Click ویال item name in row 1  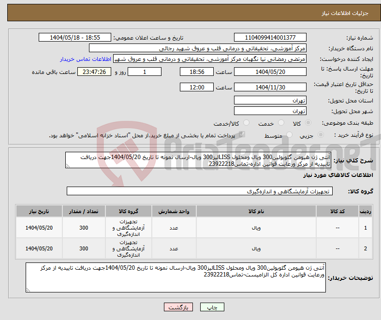tap(256, 228)
